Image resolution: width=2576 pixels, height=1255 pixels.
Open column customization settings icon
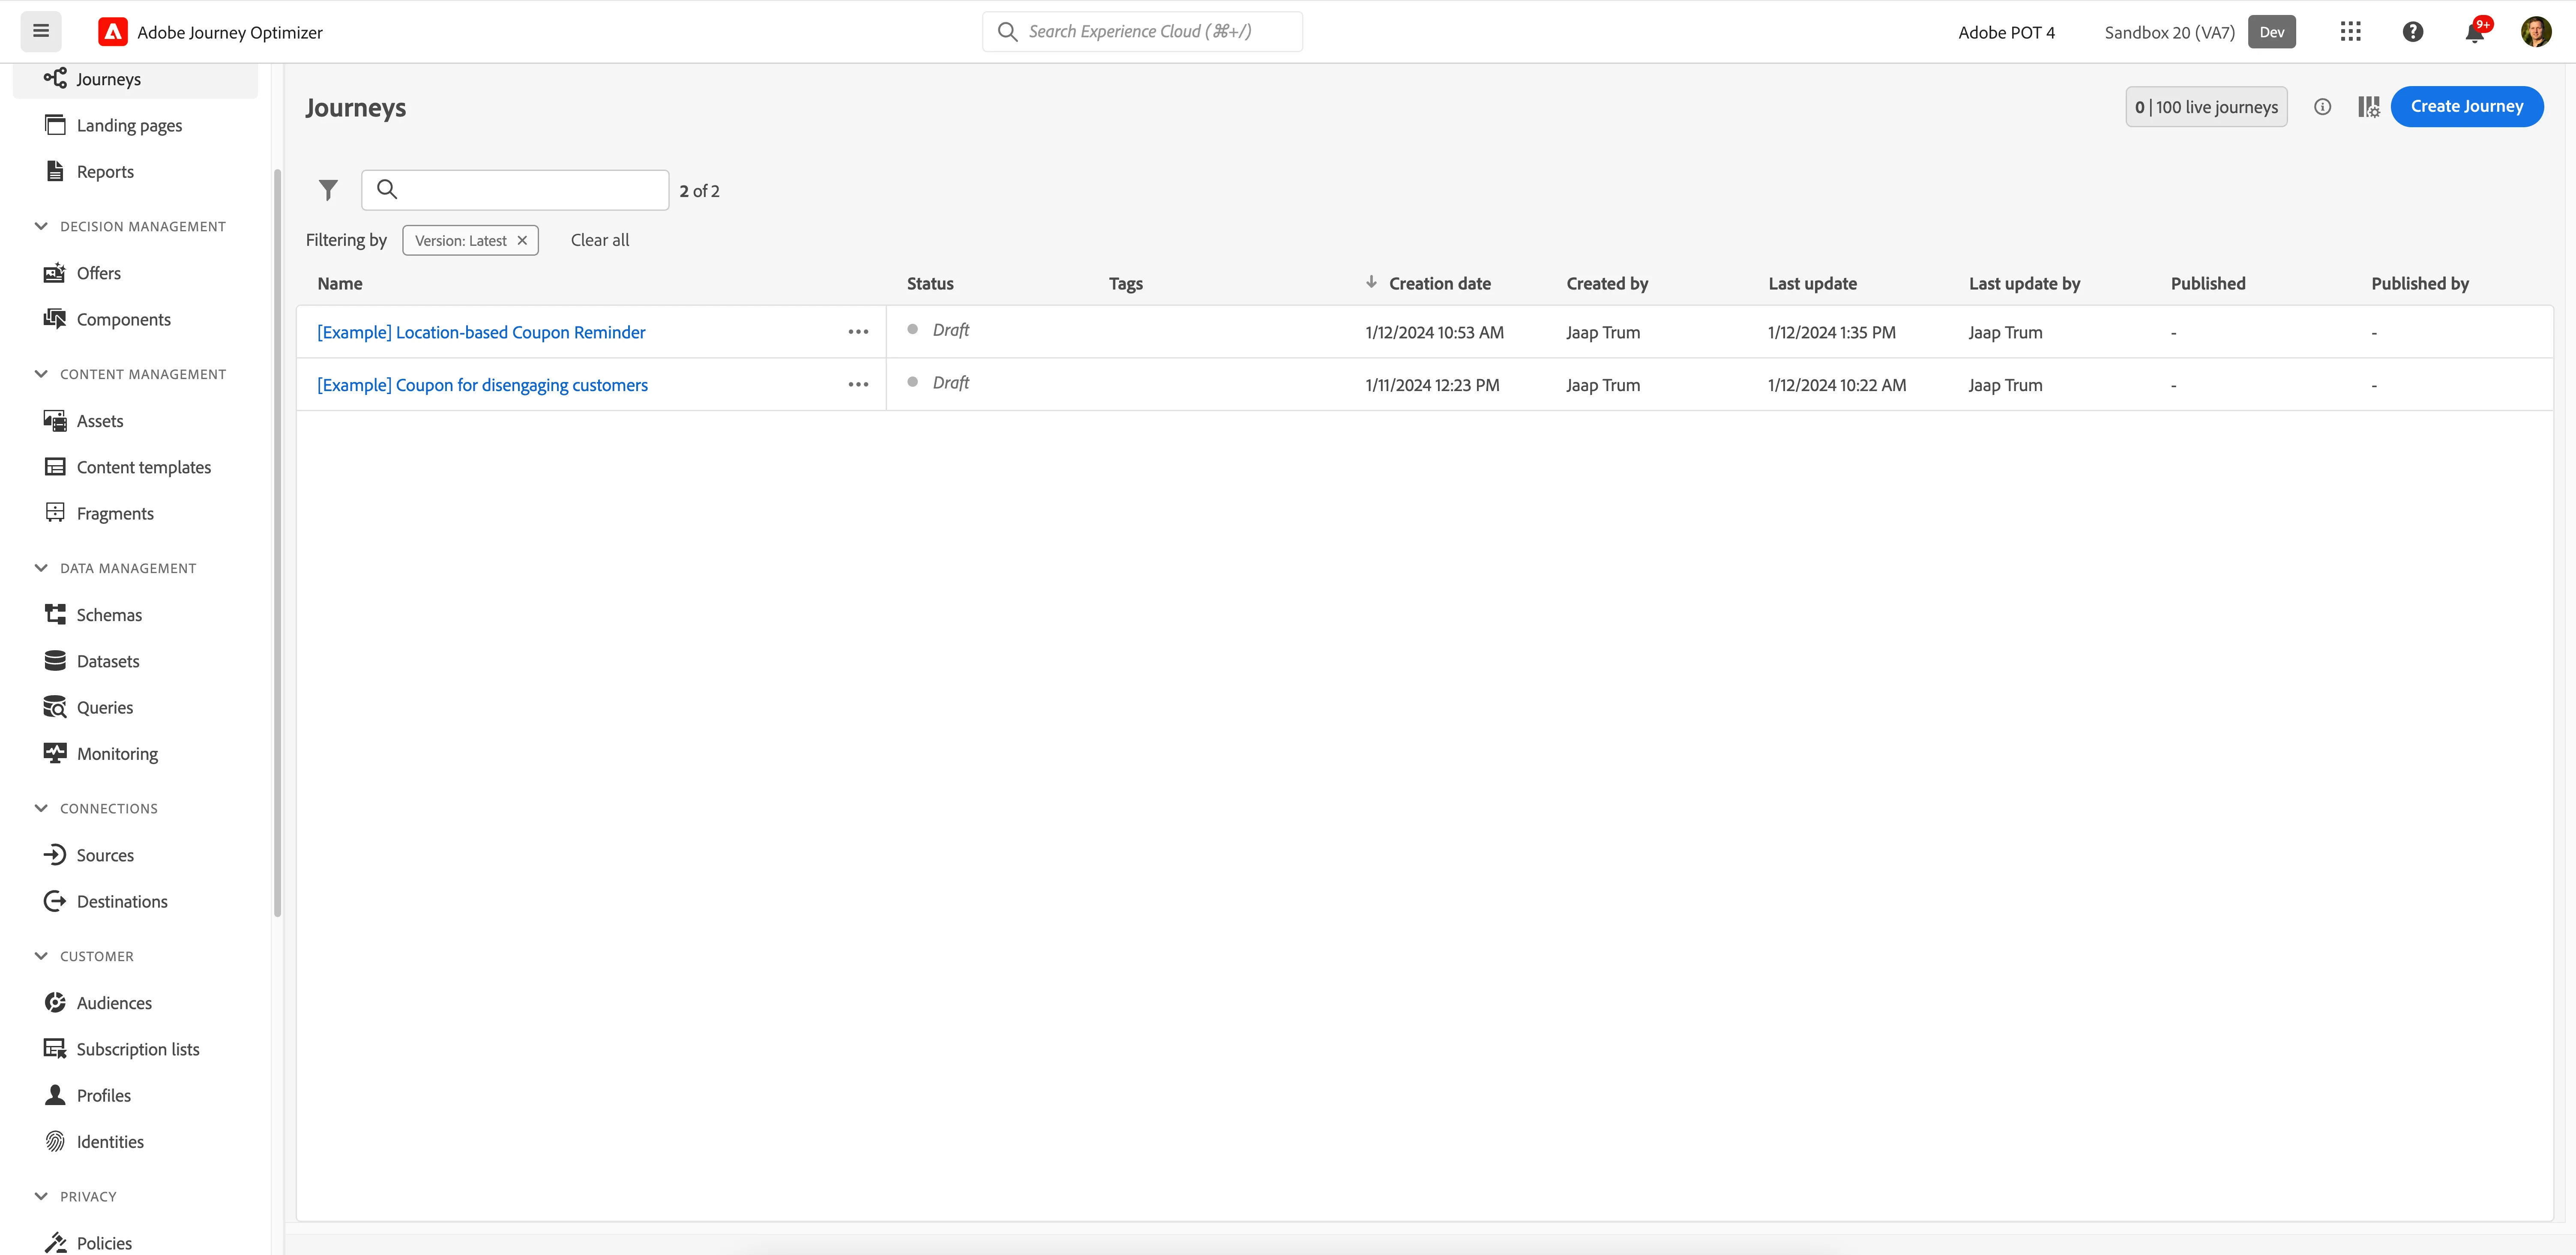coord(2368,107)
